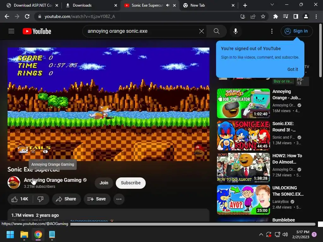Viewport: 323px width, 242px height.
Task: Open notification badge in taskbar
Action: (314, 234)
